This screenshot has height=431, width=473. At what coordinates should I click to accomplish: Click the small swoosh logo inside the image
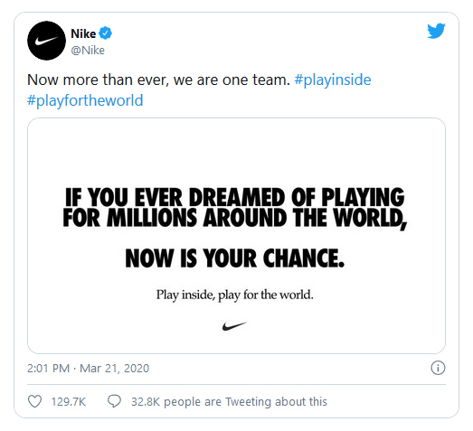[x=234, y=326]
